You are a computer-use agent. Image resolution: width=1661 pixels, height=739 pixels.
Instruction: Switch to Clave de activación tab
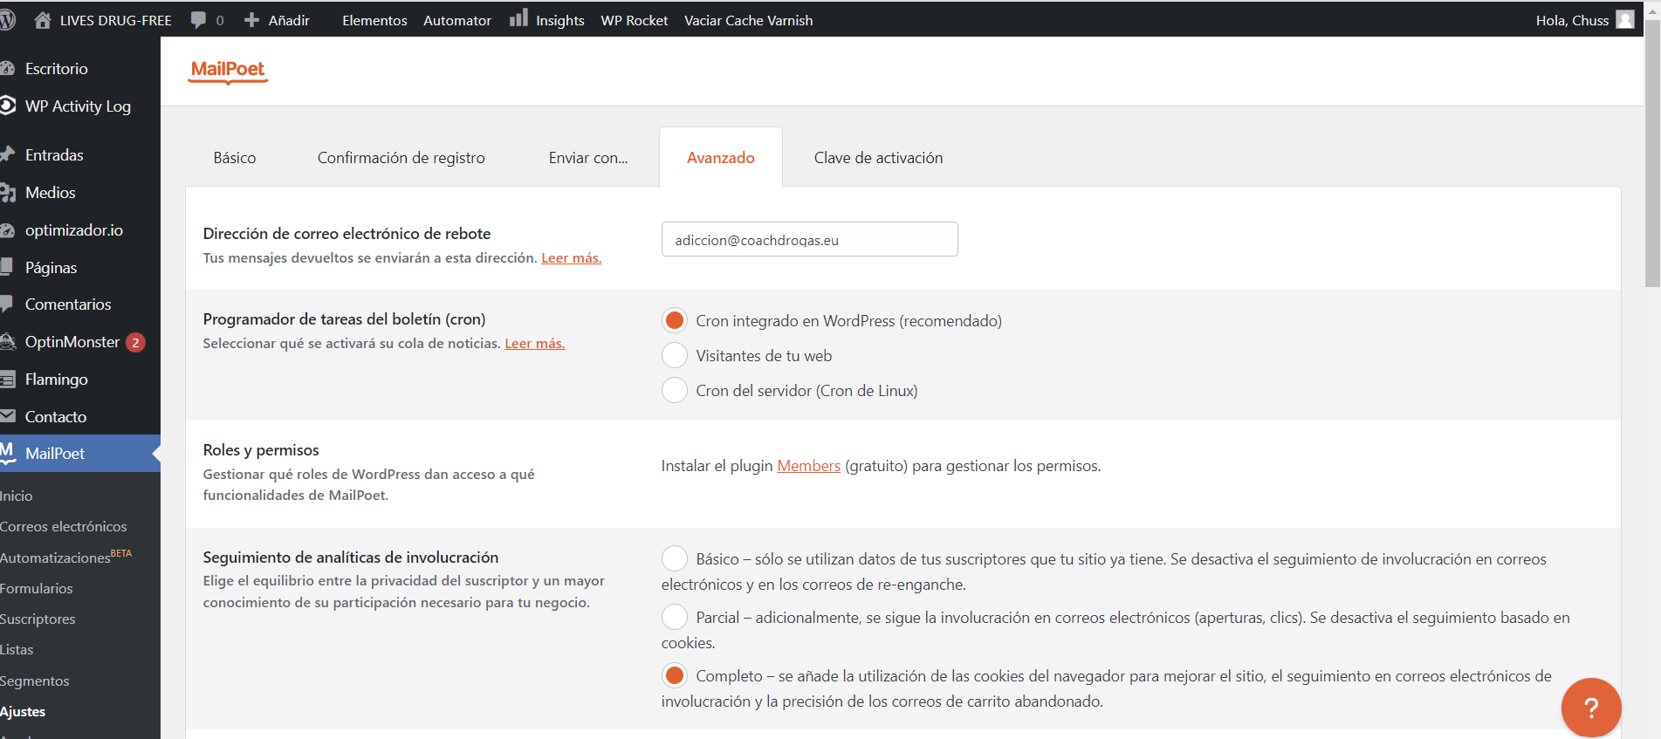878,158
